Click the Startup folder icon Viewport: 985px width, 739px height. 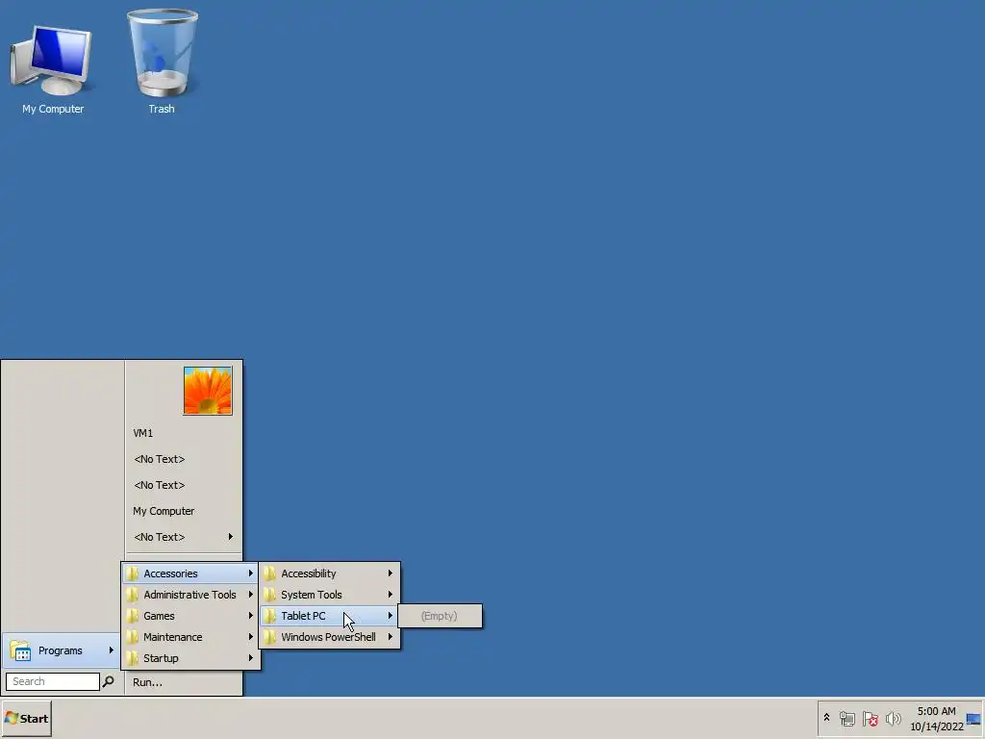coord(132,658)
